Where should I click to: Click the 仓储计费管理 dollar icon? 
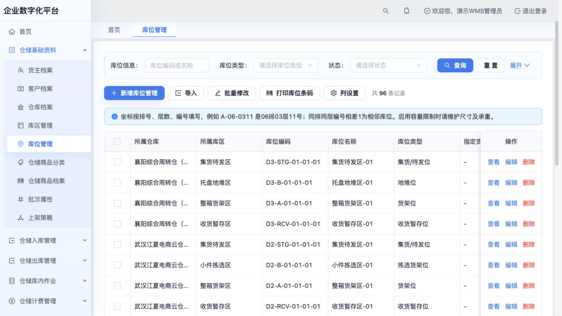click(12, 301)
